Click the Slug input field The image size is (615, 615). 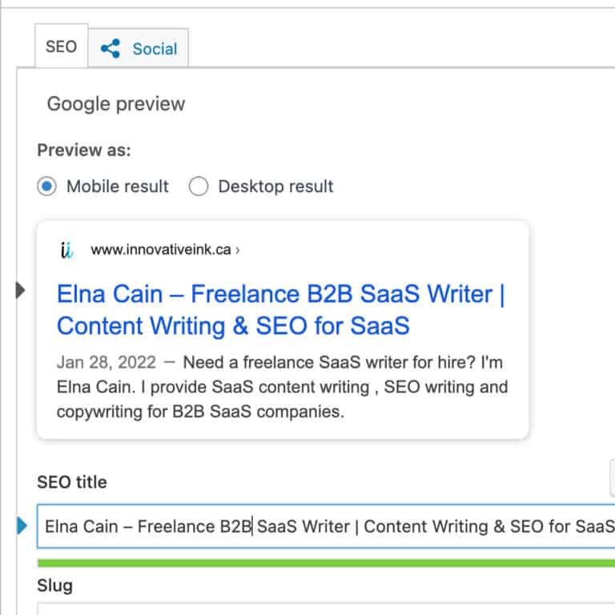click(x=320, y=609)
